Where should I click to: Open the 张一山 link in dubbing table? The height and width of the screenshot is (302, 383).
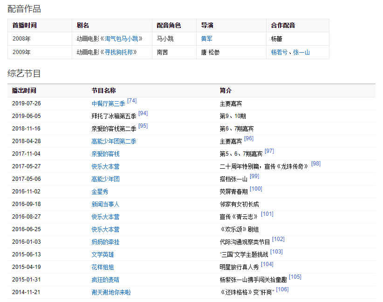[x=301, y=52]
